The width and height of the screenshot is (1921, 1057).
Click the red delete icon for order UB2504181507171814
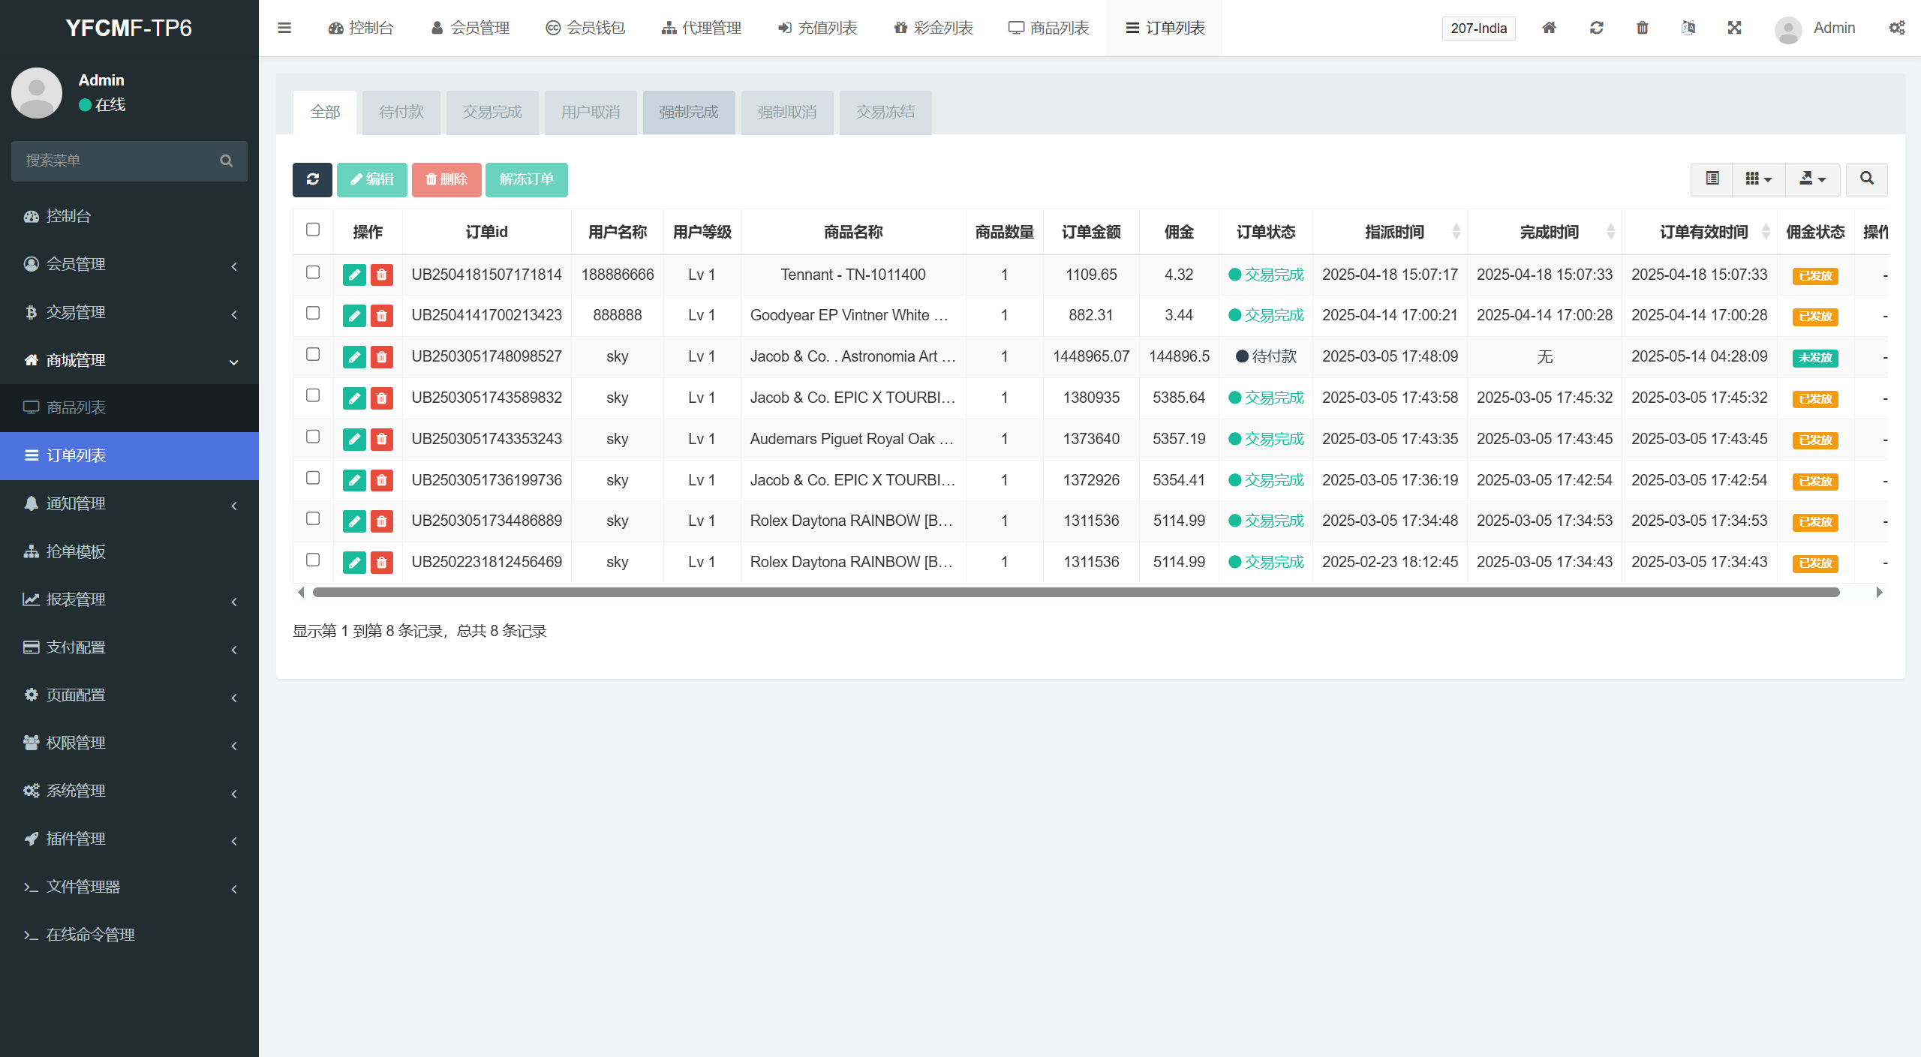381,275
